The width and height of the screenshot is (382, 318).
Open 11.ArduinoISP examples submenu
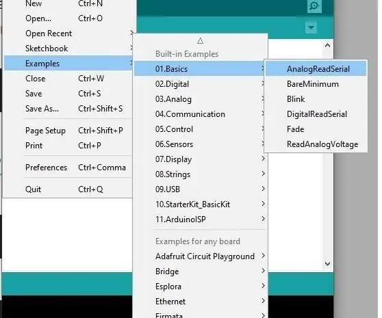[x=200, y=220]
